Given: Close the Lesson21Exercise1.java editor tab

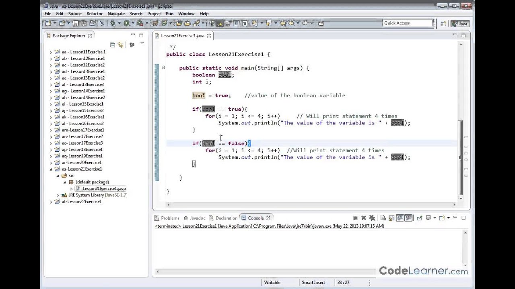Looking at the screenshot, I should (210, 36).
